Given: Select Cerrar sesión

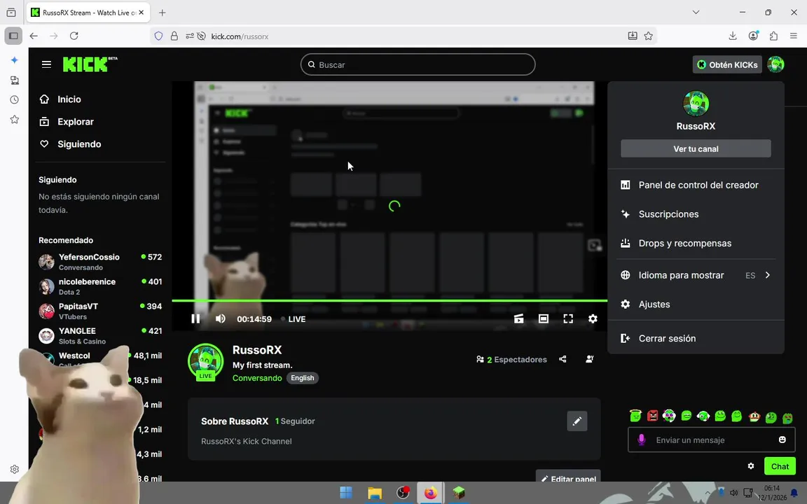Looking at the screenshot, I should pos(696,338).
